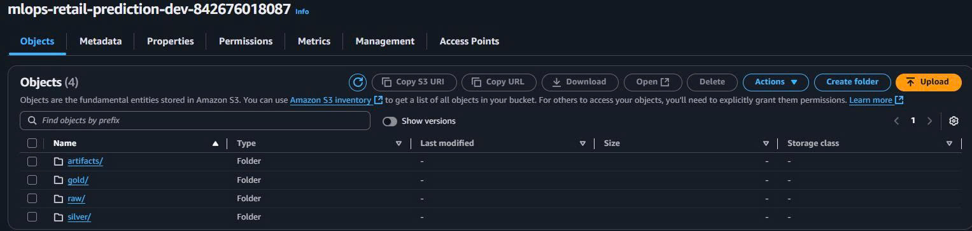Click the folder icon beside raw/
Viewport: 972px width, 231px height.
click(x=59, y=199)
